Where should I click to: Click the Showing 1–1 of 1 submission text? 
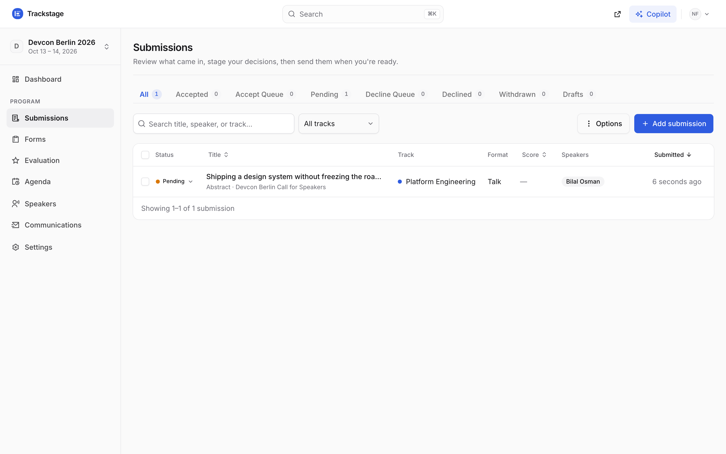tap(188, 208)
